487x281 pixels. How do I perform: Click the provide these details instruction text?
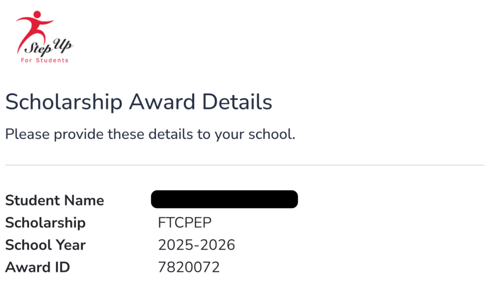(x=150, y=135)
